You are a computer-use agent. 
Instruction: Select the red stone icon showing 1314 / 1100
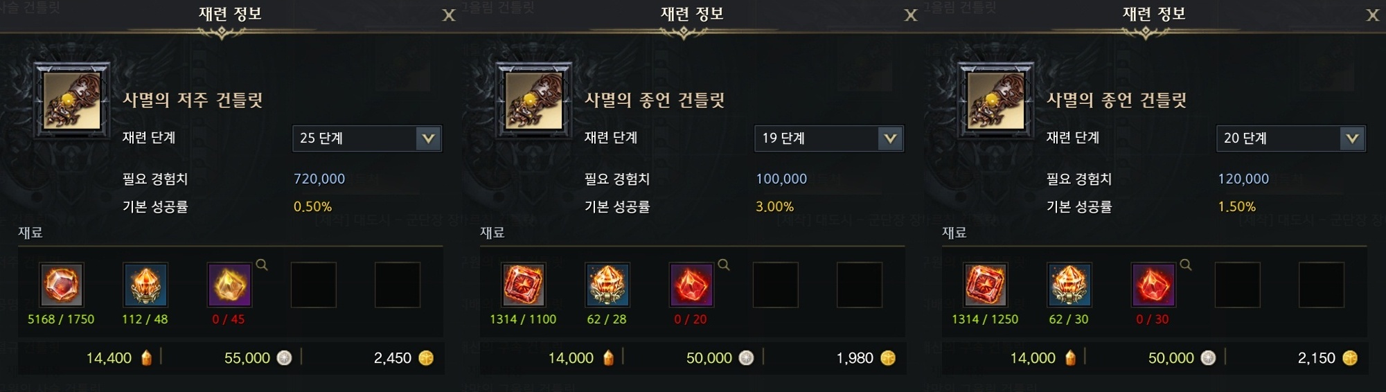click(523, 284)
